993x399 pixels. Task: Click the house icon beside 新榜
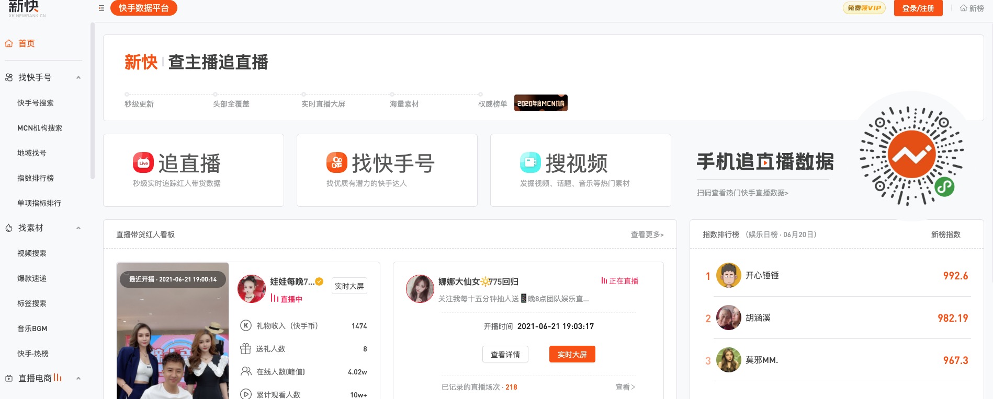click(963, 8)
